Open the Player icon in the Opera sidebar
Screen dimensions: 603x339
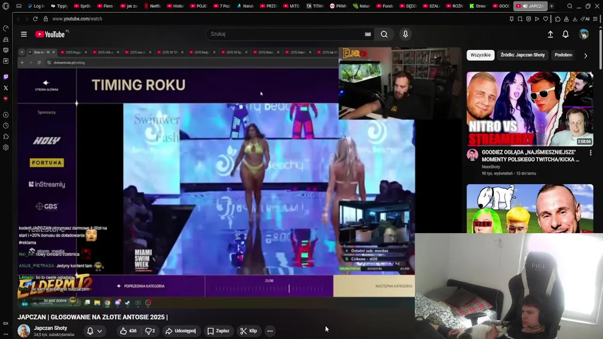[6, 115]
